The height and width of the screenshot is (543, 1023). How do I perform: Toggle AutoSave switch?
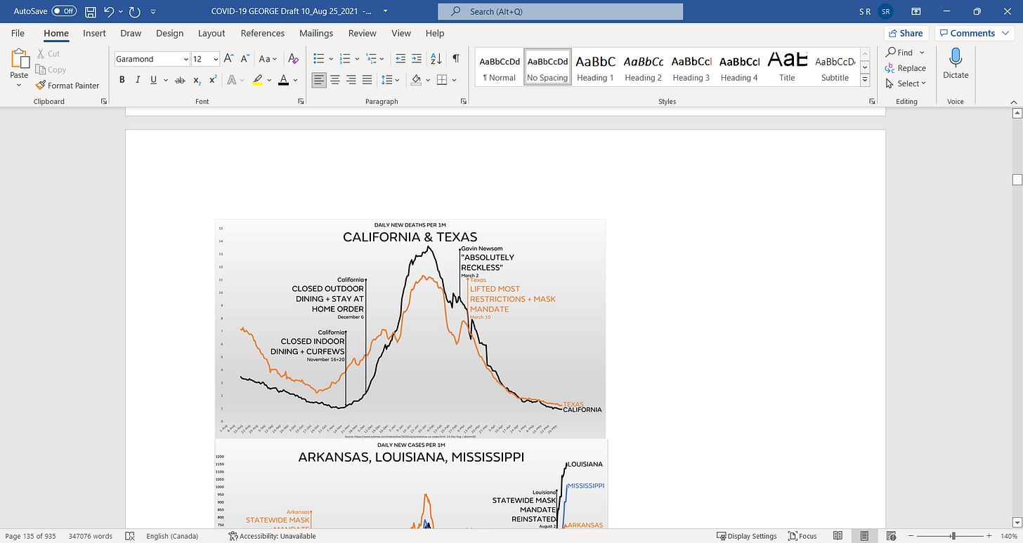(x=64, y=12)
